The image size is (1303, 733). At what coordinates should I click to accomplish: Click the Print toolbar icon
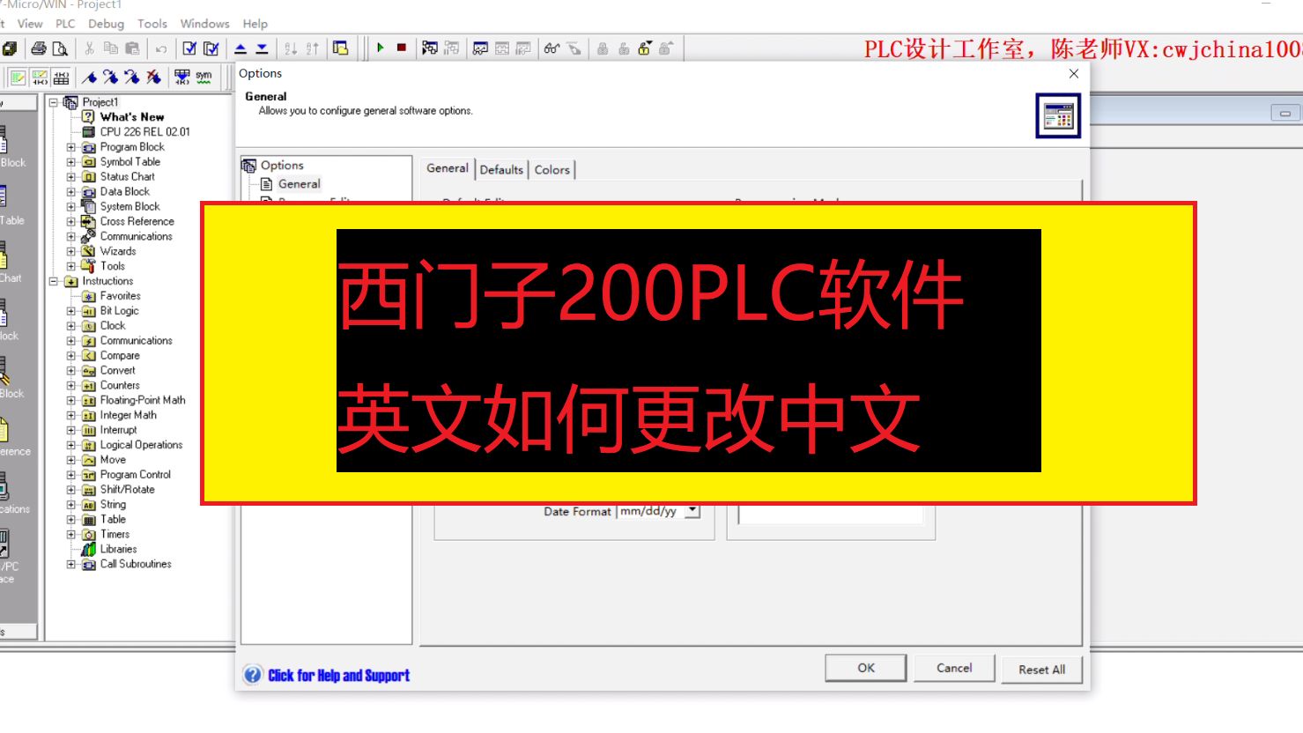(x=39, y=48)
